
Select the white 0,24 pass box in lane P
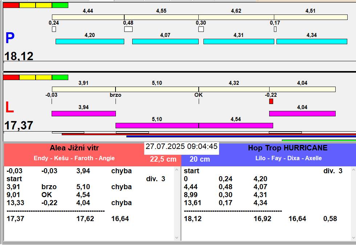click(54, 29)
